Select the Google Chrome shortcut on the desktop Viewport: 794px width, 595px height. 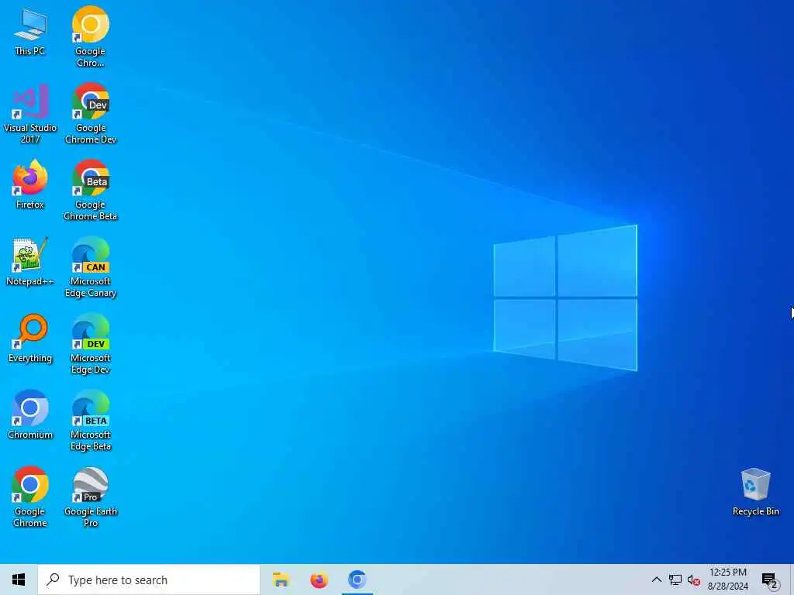point(30,497)
